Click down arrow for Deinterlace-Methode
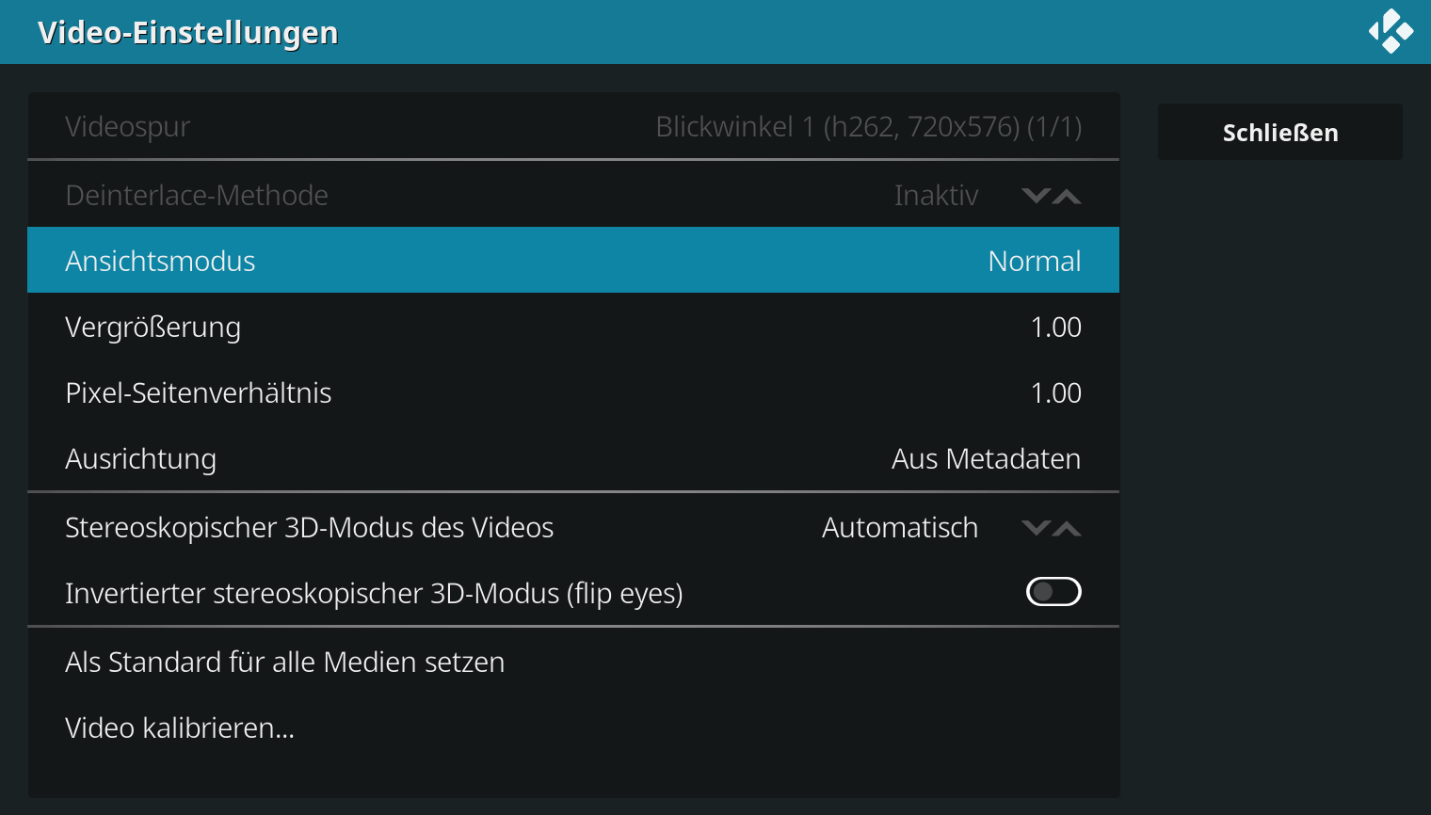Viewport: 1431px width, 815px height. click(x=1036, y=196)
